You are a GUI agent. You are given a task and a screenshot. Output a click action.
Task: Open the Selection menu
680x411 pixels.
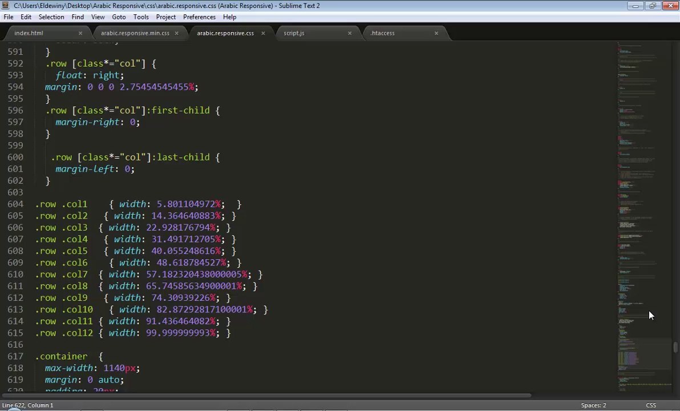click(51, 17)
